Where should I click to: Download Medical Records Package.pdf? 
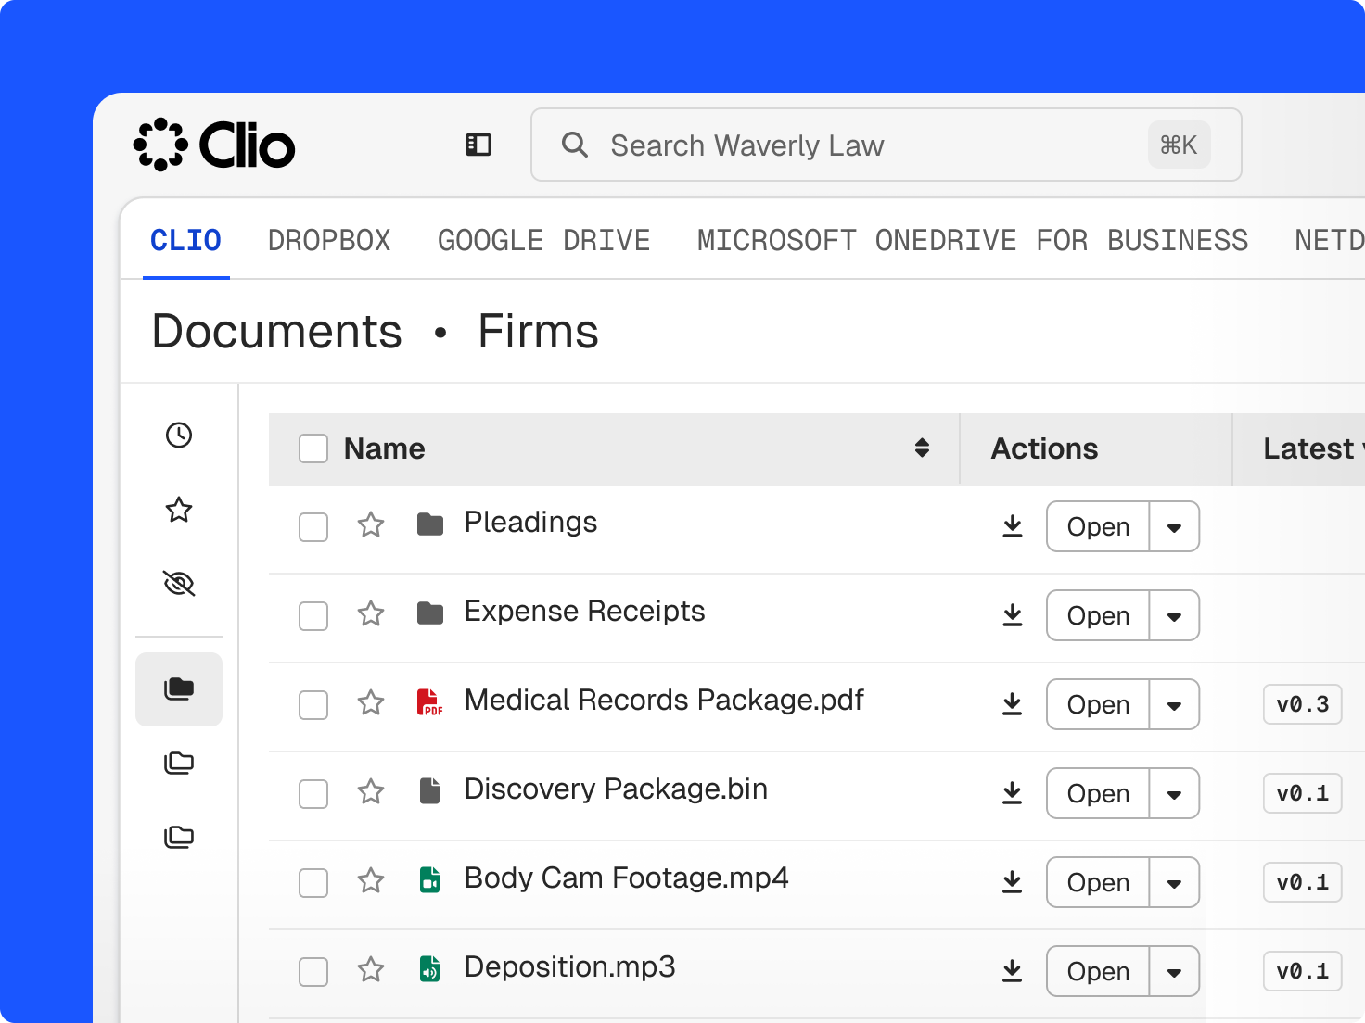pyautogui.click(x=1013, y=704)
